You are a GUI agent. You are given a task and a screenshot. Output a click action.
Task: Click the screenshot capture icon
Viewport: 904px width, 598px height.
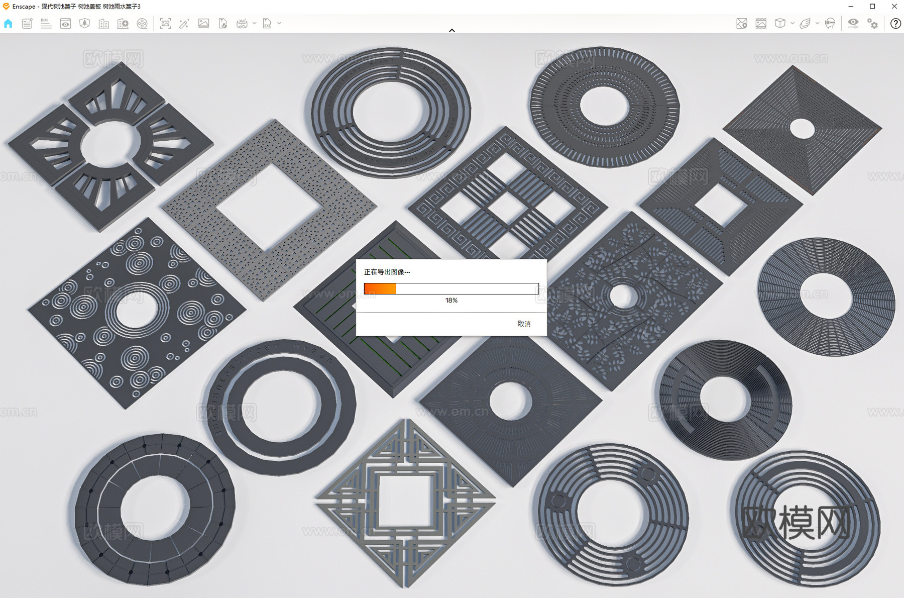(x=165, y=24)
